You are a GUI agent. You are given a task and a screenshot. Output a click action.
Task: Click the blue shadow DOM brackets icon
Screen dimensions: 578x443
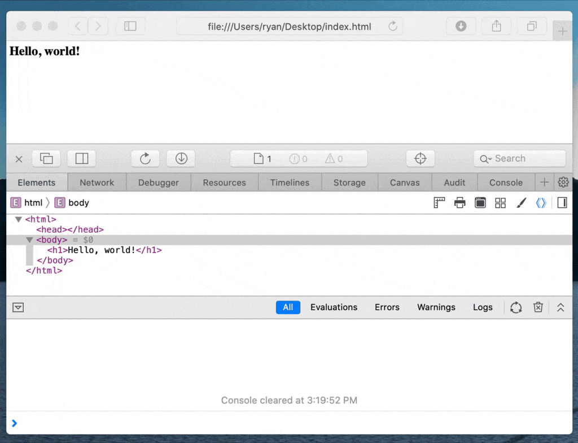point(541,203)
